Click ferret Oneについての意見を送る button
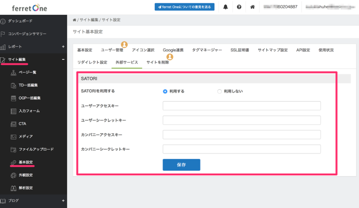 click(185, 7)
